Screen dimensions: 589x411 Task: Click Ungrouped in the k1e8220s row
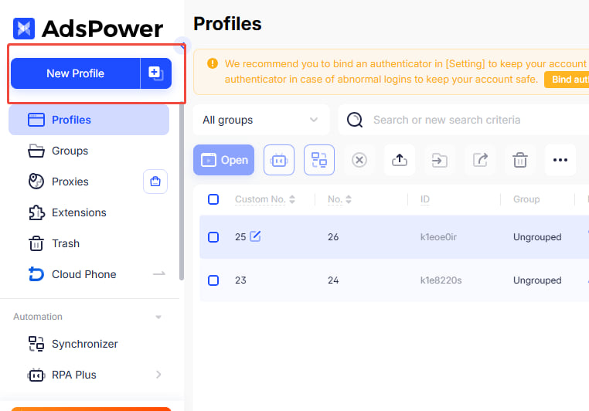click(537, 280)
